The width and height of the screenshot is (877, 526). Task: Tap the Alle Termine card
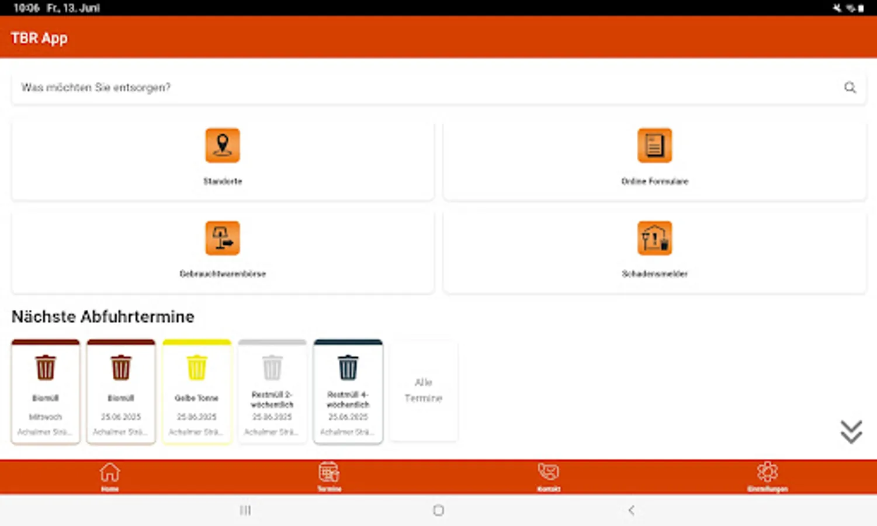[x=424, y=390]
